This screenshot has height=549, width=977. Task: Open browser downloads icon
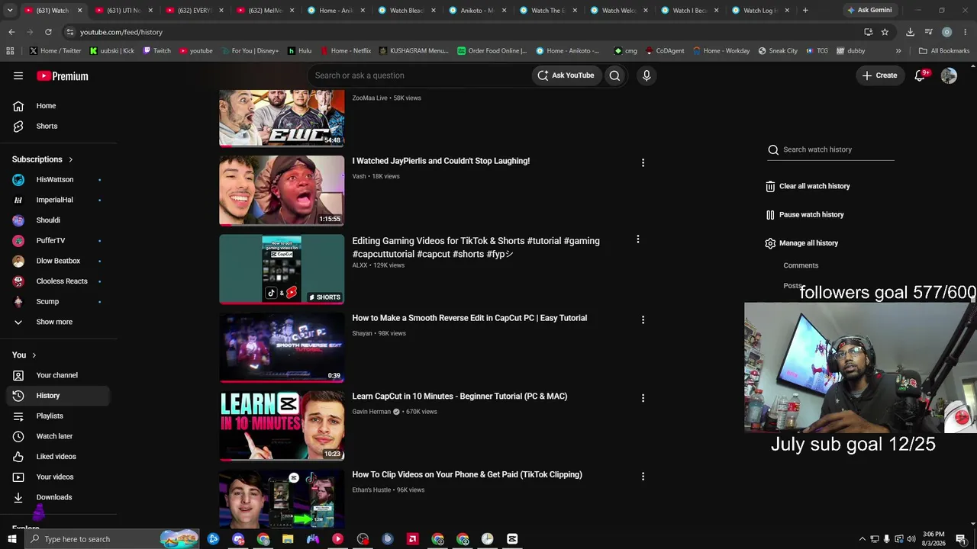[x=910, y=32]
